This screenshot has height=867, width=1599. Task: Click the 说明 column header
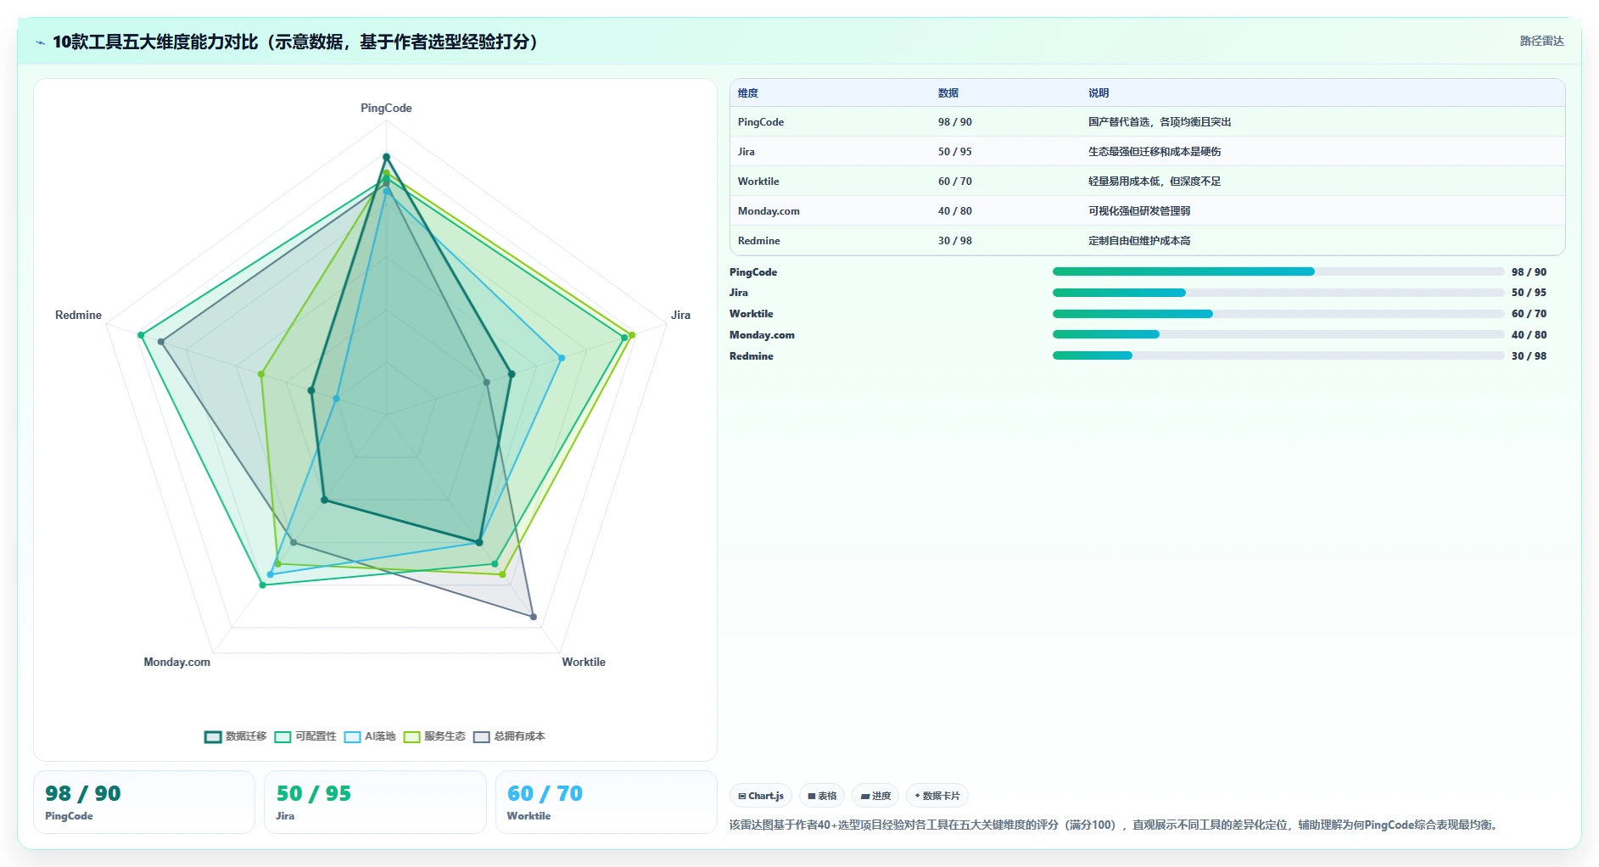coord(1099,93)
